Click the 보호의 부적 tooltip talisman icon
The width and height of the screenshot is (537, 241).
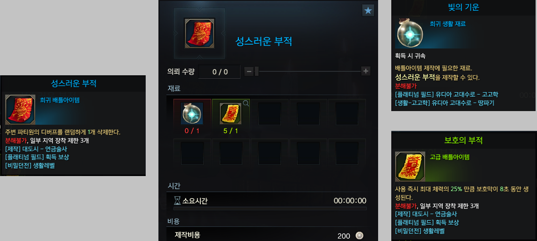tap(410, 167)
